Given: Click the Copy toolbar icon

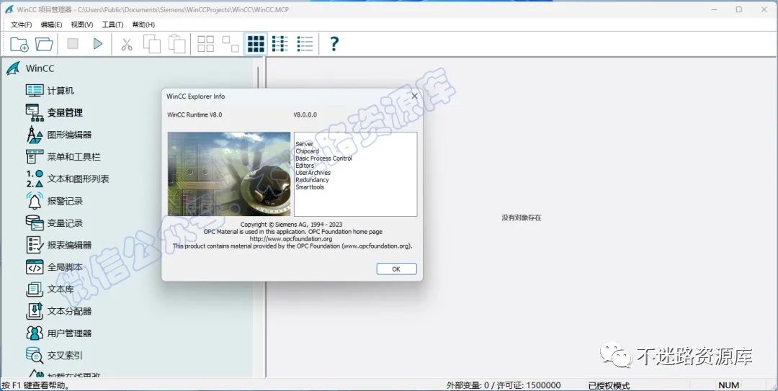Looking at the screenshot, I should click(x=152, y=44).
